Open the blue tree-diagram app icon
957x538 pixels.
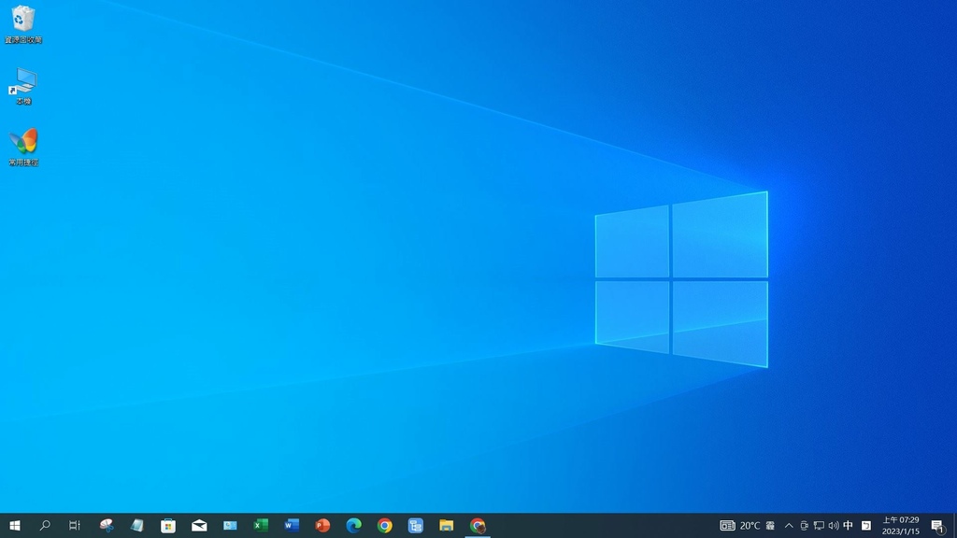coord(416,525)
